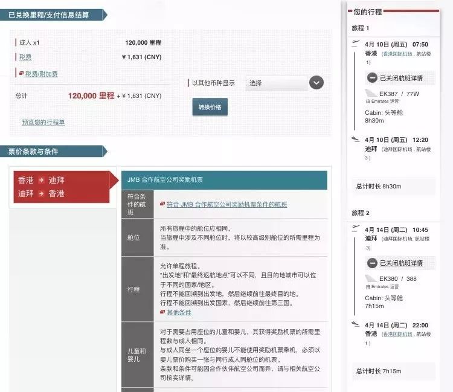Click the red icon beside 税费/附加费

pyautogui.click(x=21, y=73)
